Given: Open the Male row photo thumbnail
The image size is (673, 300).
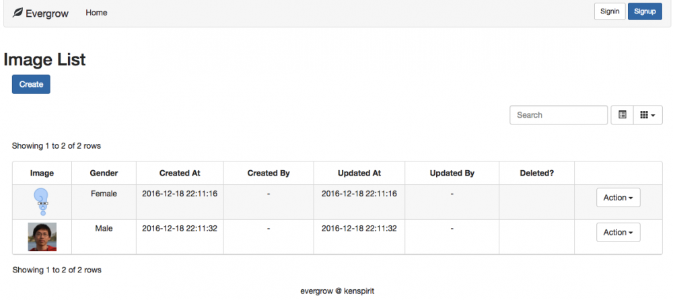Looking at the screenshot, I should tap(42, 237).
